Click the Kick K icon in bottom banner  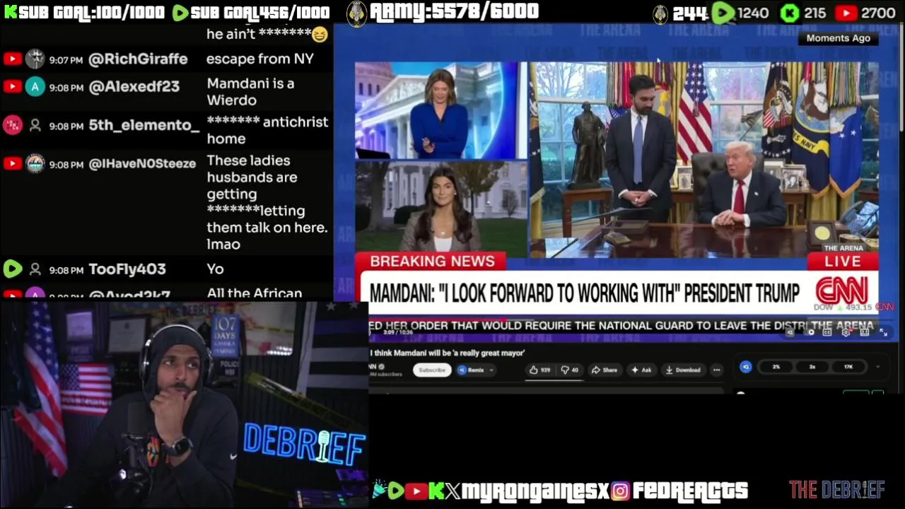pyautogui.click(x=436, y=490)
